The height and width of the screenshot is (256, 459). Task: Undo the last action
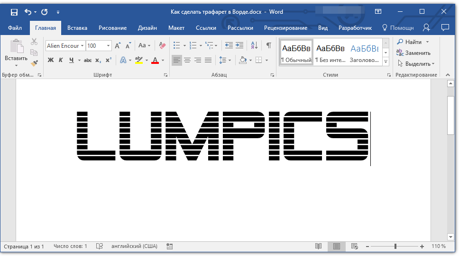point(28,12)
